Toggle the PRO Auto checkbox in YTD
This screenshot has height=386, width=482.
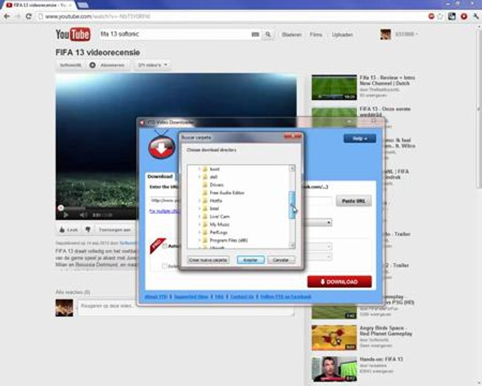pos(165,246)
